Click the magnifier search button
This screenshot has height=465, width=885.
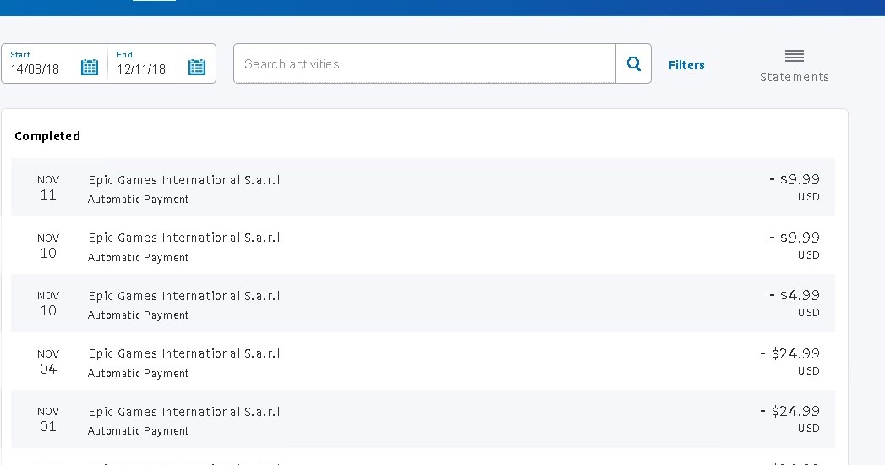pos(633,63)
